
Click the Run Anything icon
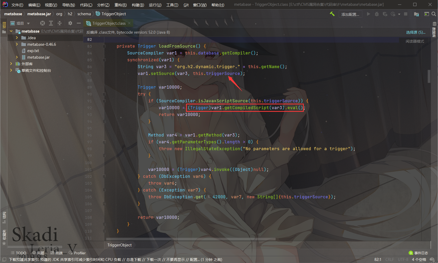tap(427, 14)
